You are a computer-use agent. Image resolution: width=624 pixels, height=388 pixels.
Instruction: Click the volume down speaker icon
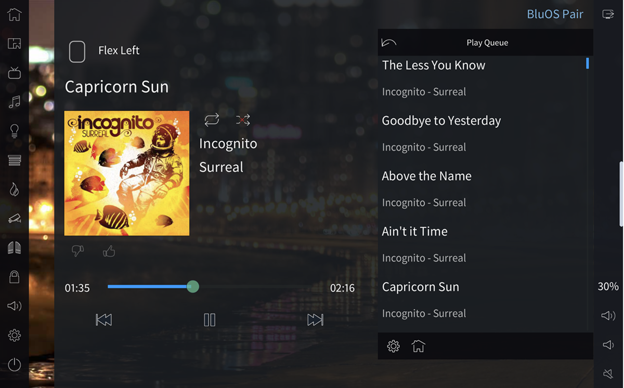(608, 345)
